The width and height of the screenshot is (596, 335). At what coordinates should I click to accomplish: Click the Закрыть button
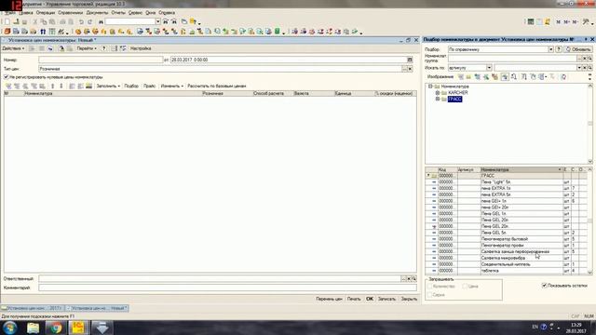click(x=409, y=299)
